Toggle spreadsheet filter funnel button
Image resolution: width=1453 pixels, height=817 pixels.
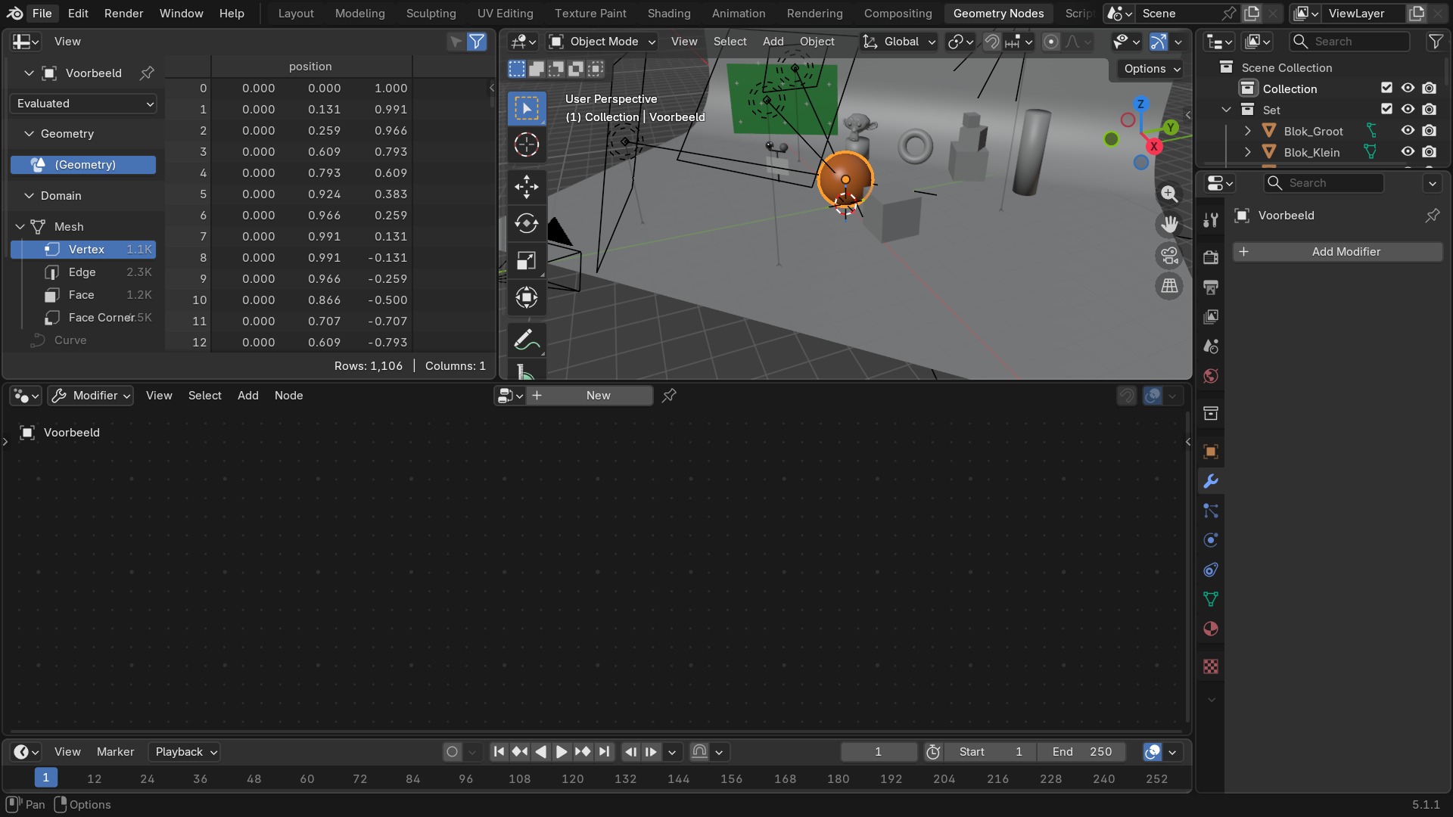pos(477,42)
